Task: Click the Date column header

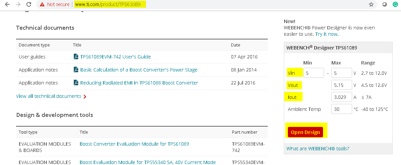Action: (x=236, y=45)
